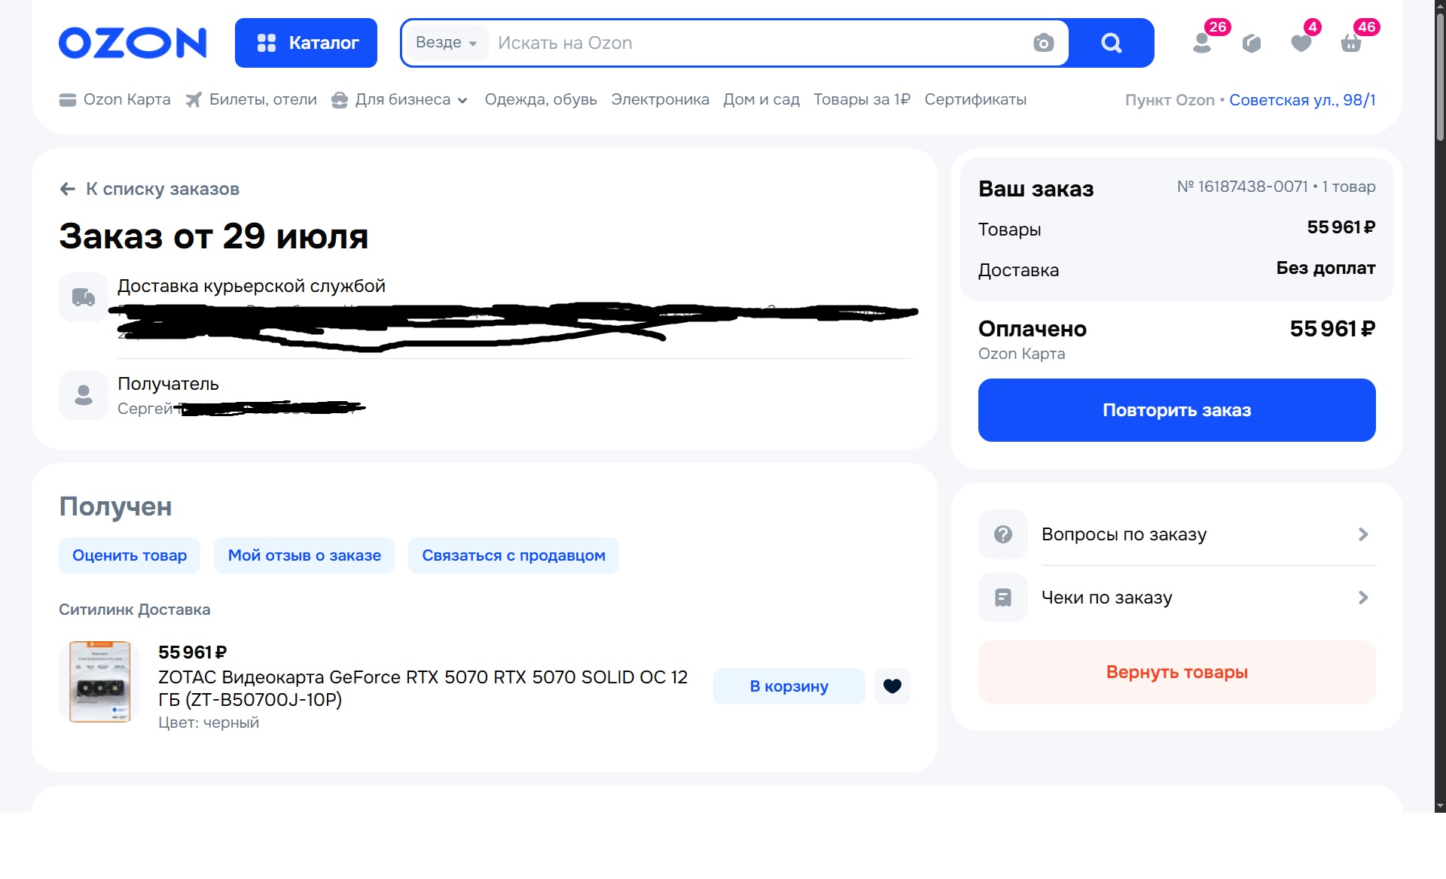
Task: Click the Ozon logo
Action: coord(133,43)
